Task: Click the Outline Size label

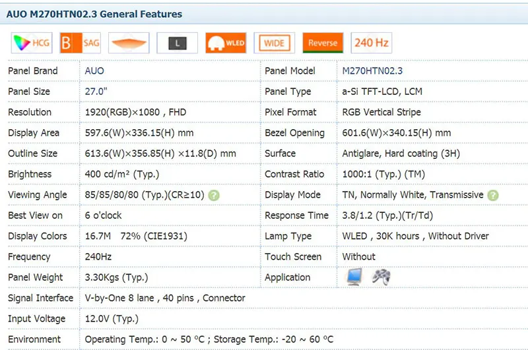Action: pyautogui.click(x=32, y=154)
